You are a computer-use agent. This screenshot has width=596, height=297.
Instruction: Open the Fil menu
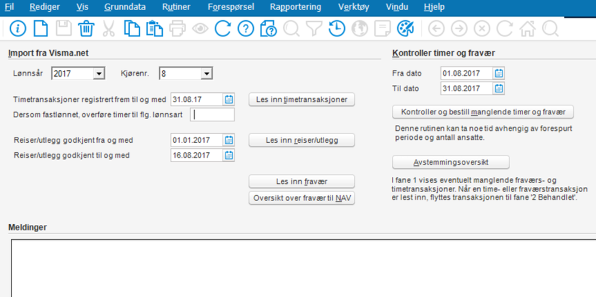(9, 7)
